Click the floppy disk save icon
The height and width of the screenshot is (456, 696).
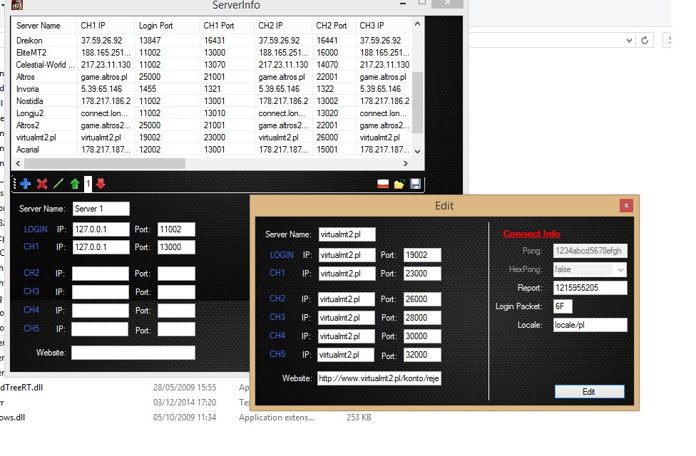[x=416, y=184]
